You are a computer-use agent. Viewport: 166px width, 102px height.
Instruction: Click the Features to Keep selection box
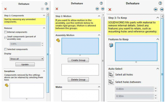(x=136, y=52)
